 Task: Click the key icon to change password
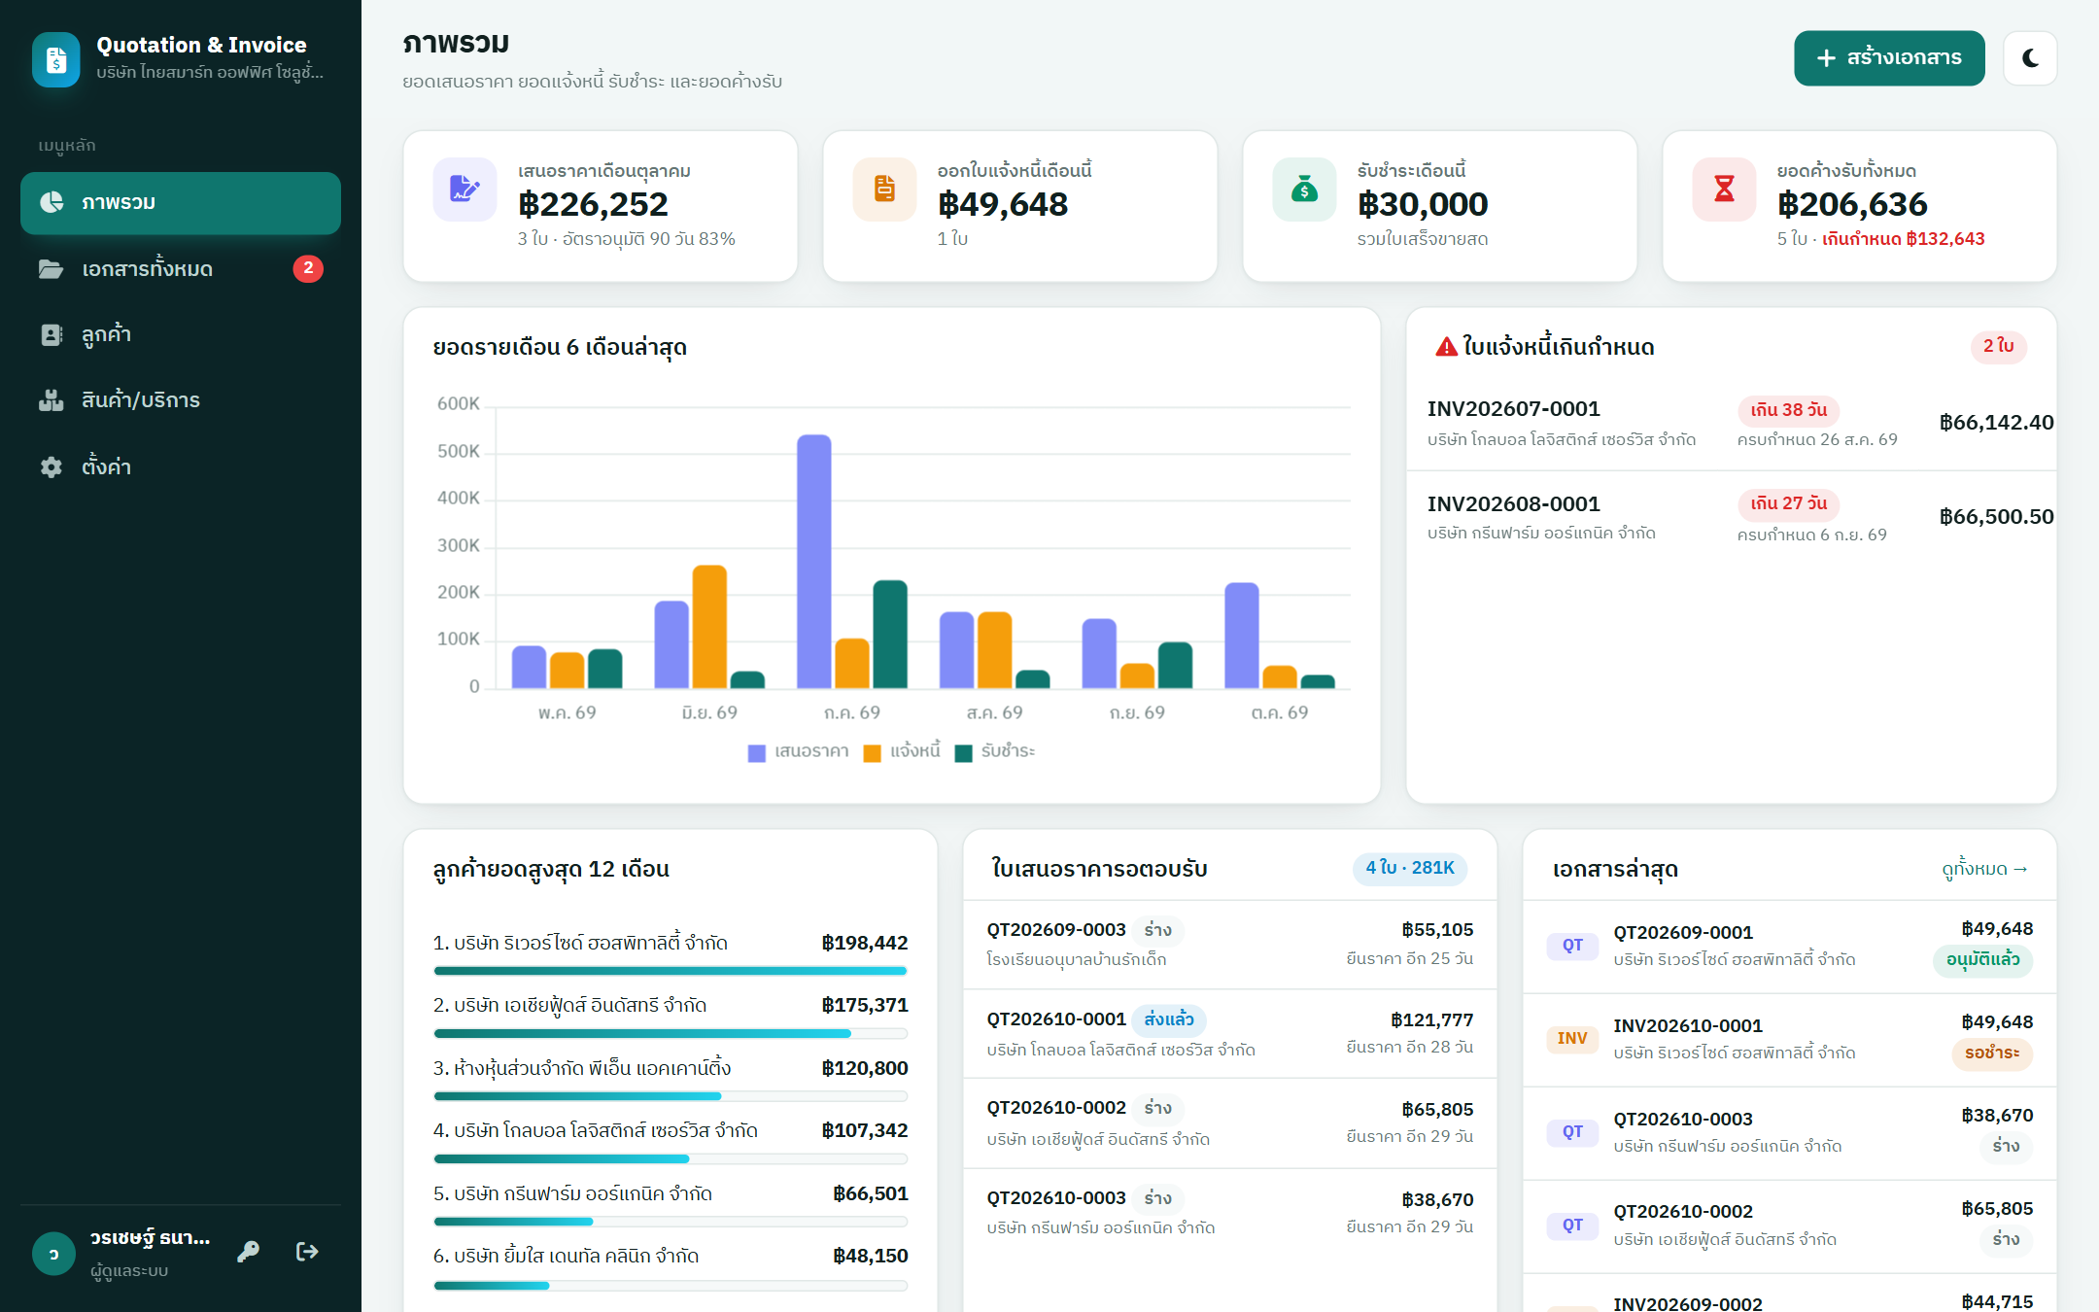click(248, 1252)
